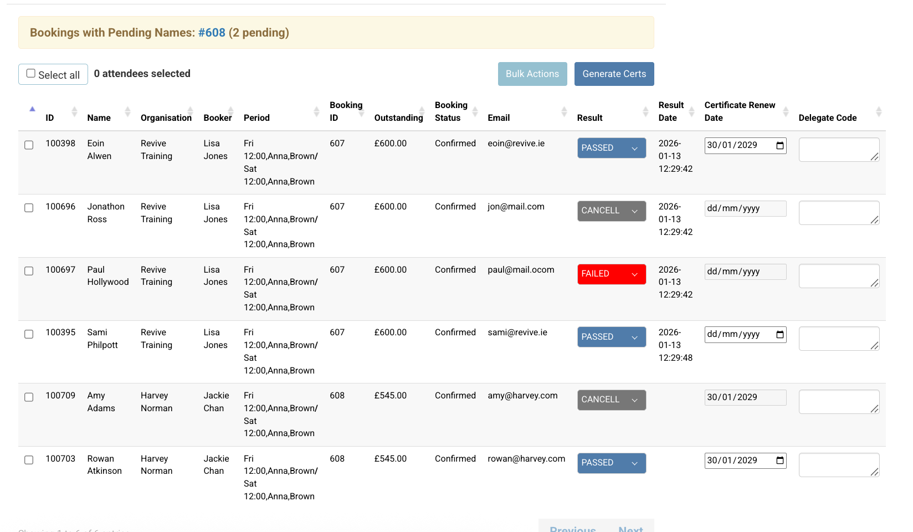Viewport: 913px width, 532px height.
Task: Open the PASSED result dropdown for Eoin Alwen
Action: pyautogui.click(x=611, y=147)
